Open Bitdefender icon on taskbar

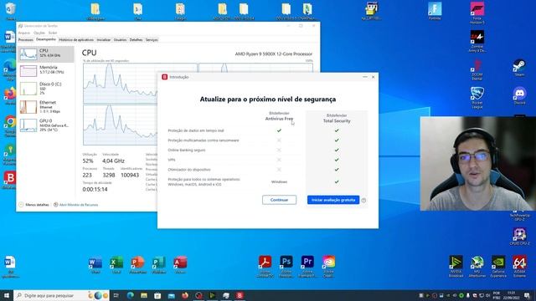pos(240,295)
